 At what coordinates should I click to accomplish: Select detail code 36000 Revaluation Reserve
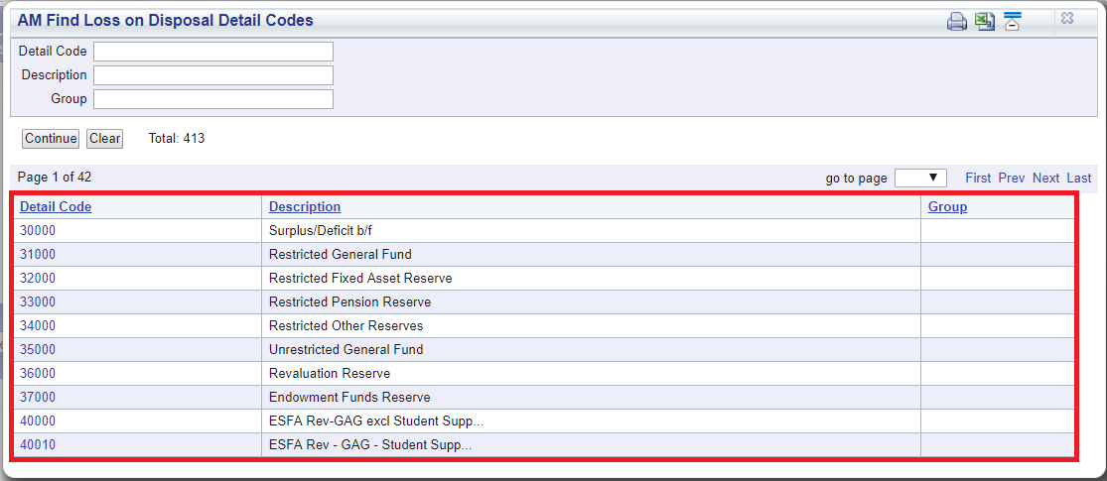tap(38, 373)
